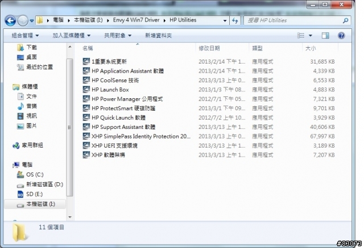Toggle the preview pane button
Image resolution: width=364 pixels, height=248 pixels.
pyautogui.click(x=325, y=35)
